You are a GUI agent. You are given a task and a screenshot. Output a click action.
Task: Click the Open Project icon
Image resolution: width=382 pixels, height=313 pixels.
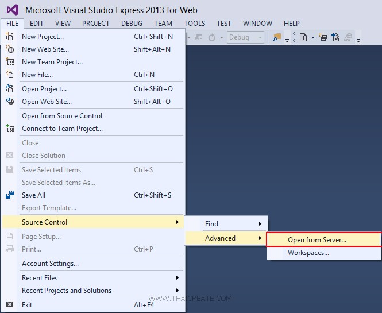coord(10,88)
